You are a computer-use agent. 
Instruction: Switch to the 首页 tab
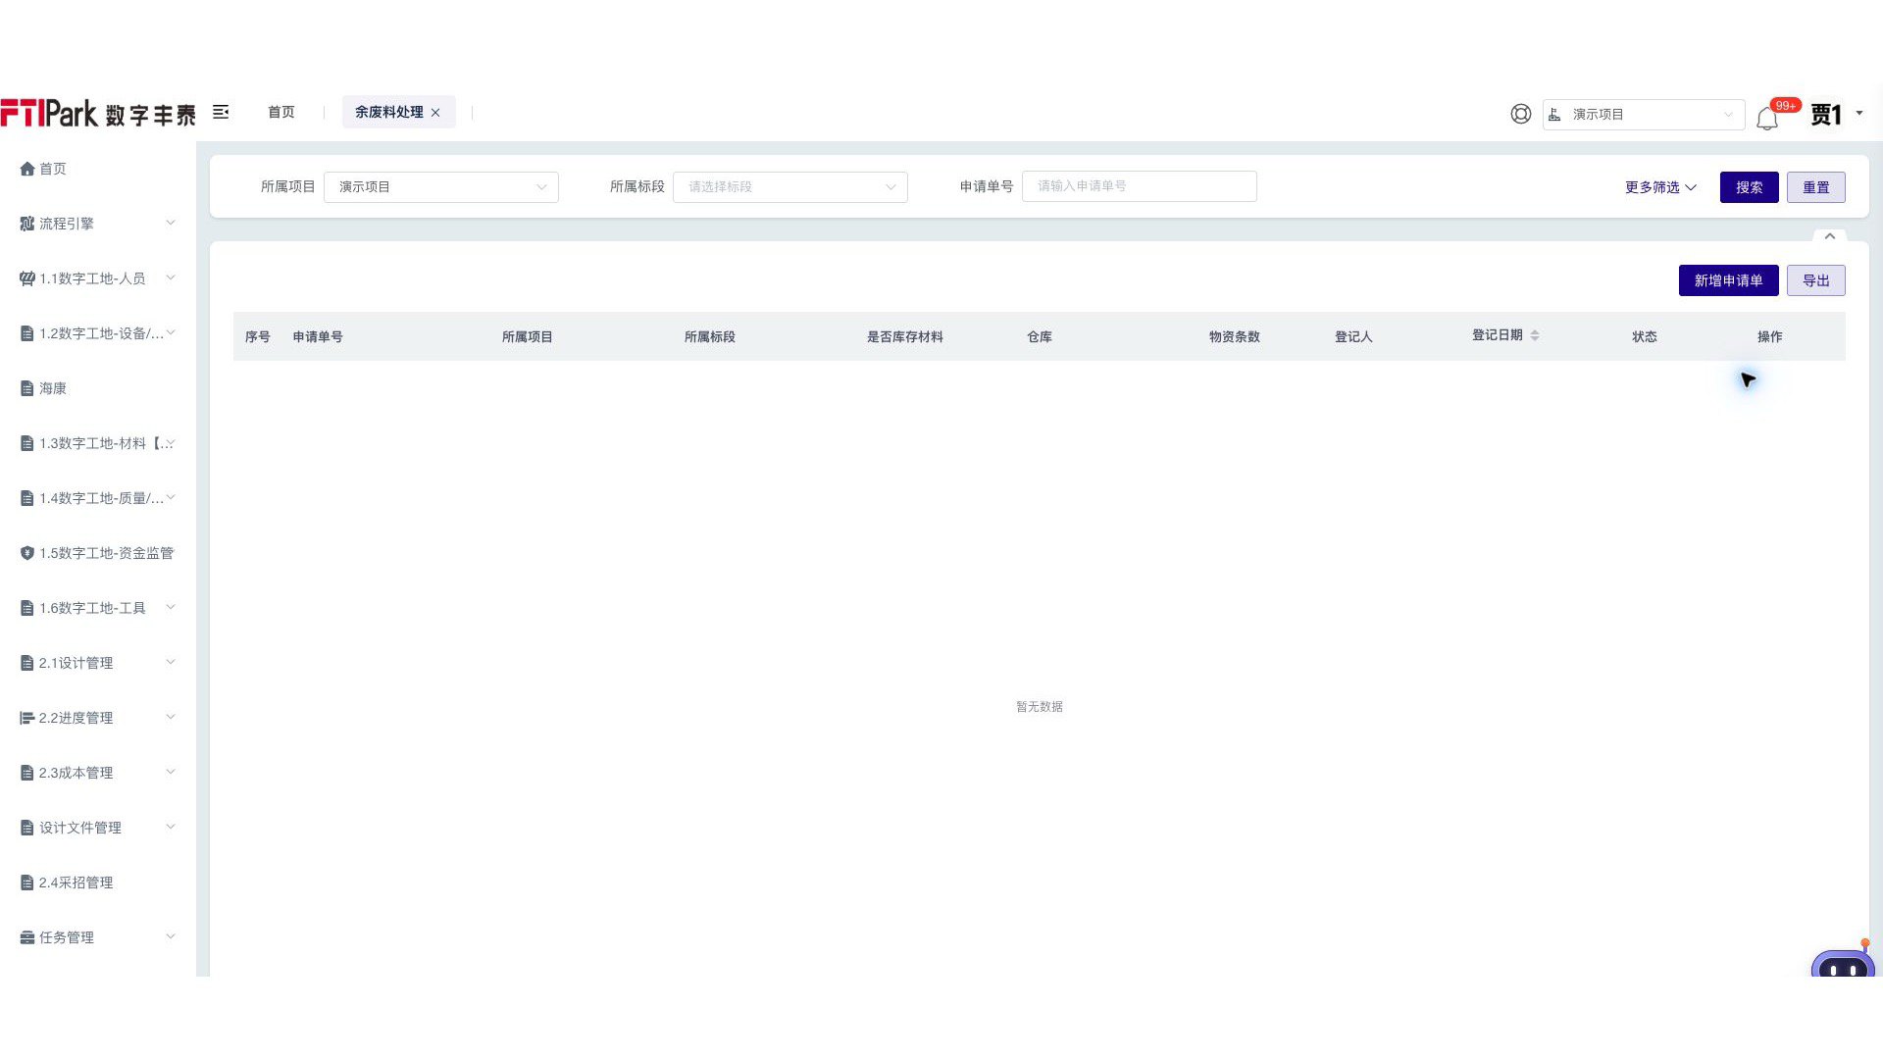click(281, 112)
